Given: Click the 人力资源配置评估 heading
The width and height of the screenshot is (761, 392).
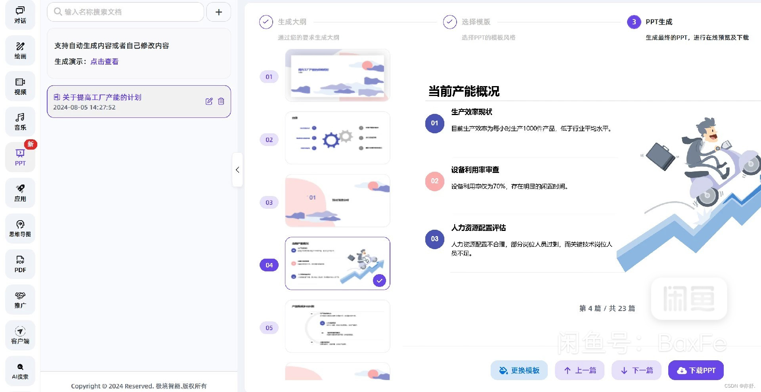Looking at the screenshot, I should 478,228.
